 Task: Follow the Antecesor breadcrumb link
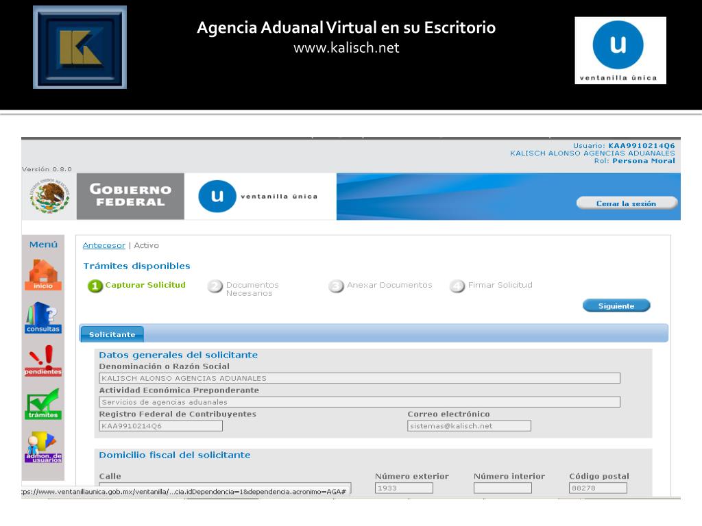(x=104, y=246)
